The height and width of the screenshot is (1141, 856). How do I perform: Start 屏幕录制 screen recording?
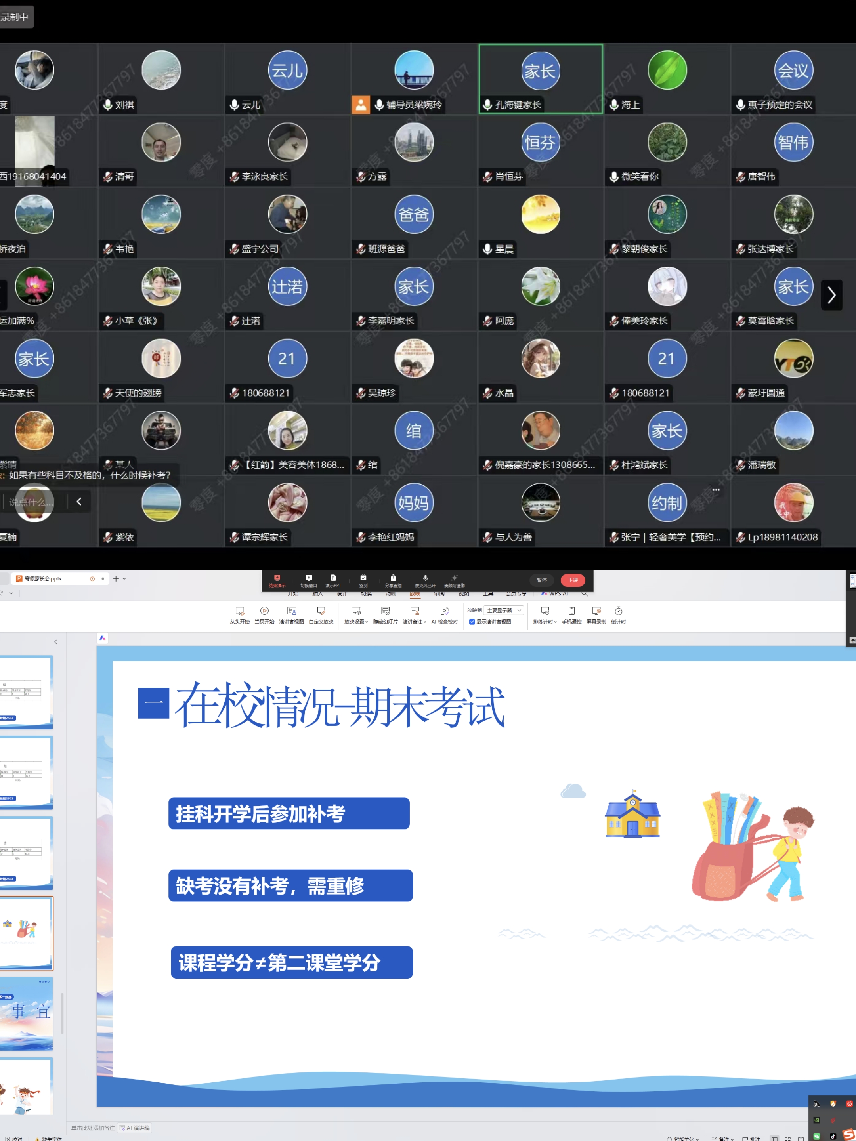(596, 611)
